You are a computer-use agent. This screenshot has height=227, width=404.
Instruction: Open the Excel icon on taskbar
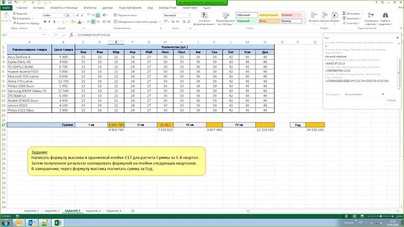[x=57, y=223]
